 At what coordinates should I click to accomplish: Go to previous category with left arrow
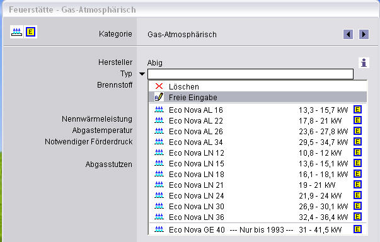click(x=348, y=35)
